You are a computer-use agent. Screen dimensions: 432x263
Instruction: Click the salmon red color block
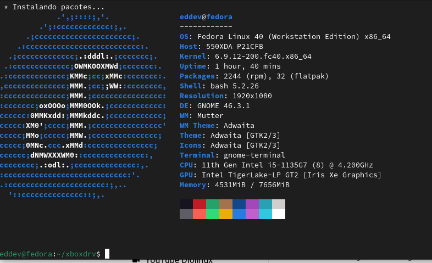pyautogui.click(x=200, y=214)
